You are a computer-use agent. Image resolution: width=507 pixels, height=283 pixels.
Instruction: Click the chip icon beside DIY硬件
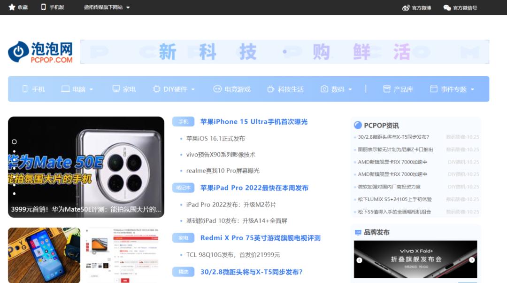coord(156,89)
